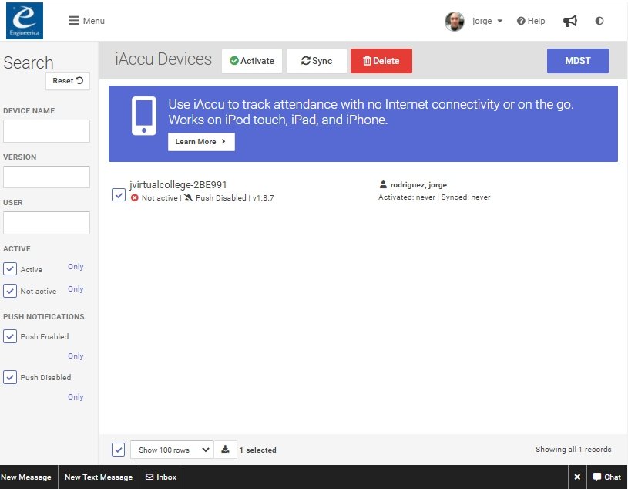This screenshot has height=489, width=628.
Task: Click the Engineerica logo
Action: [25, 21]
